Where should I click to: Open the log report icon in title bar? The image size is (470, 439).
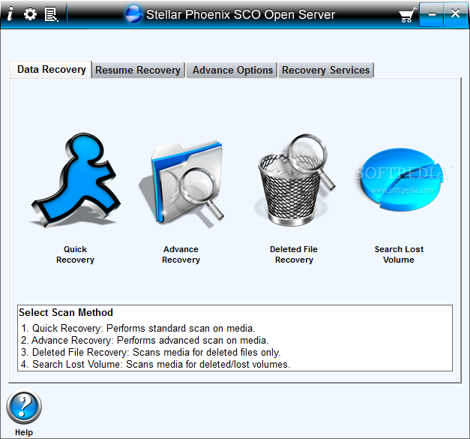pyautogui.click(x=51, y=14)
